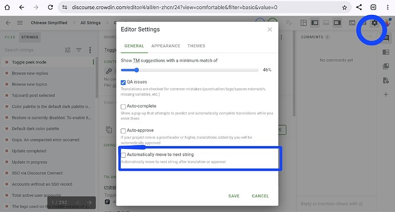Click the app back arrow in editor header
Viewport: 395px width, 212px height.
(x=8, y=23)
